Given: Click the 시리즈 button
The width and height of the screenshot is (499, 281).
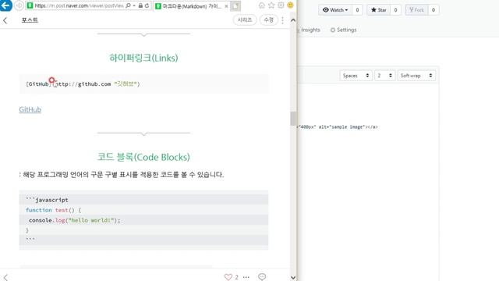Looking at the screenshot, I should click(x=245, y=20).
